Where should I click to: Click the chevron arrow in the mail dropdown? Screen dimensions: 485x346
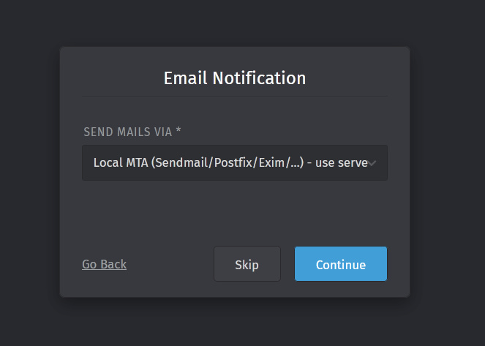click(372, 163)
